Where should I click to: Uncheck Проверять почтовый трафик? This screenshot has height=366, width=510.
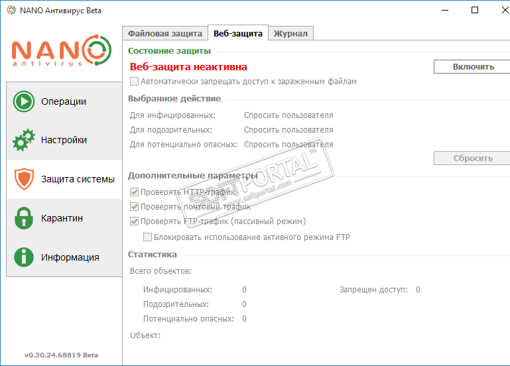pyautogui.click(x=190, y=207)
